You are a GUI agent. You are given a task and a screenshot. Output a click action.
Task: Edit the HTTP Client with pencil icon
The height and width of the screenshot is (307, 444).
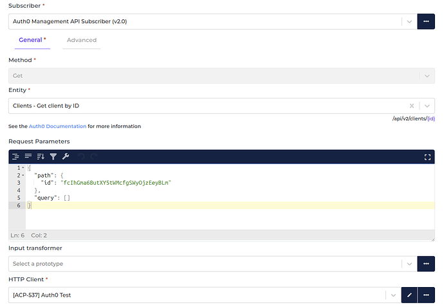tap(409, 295)
